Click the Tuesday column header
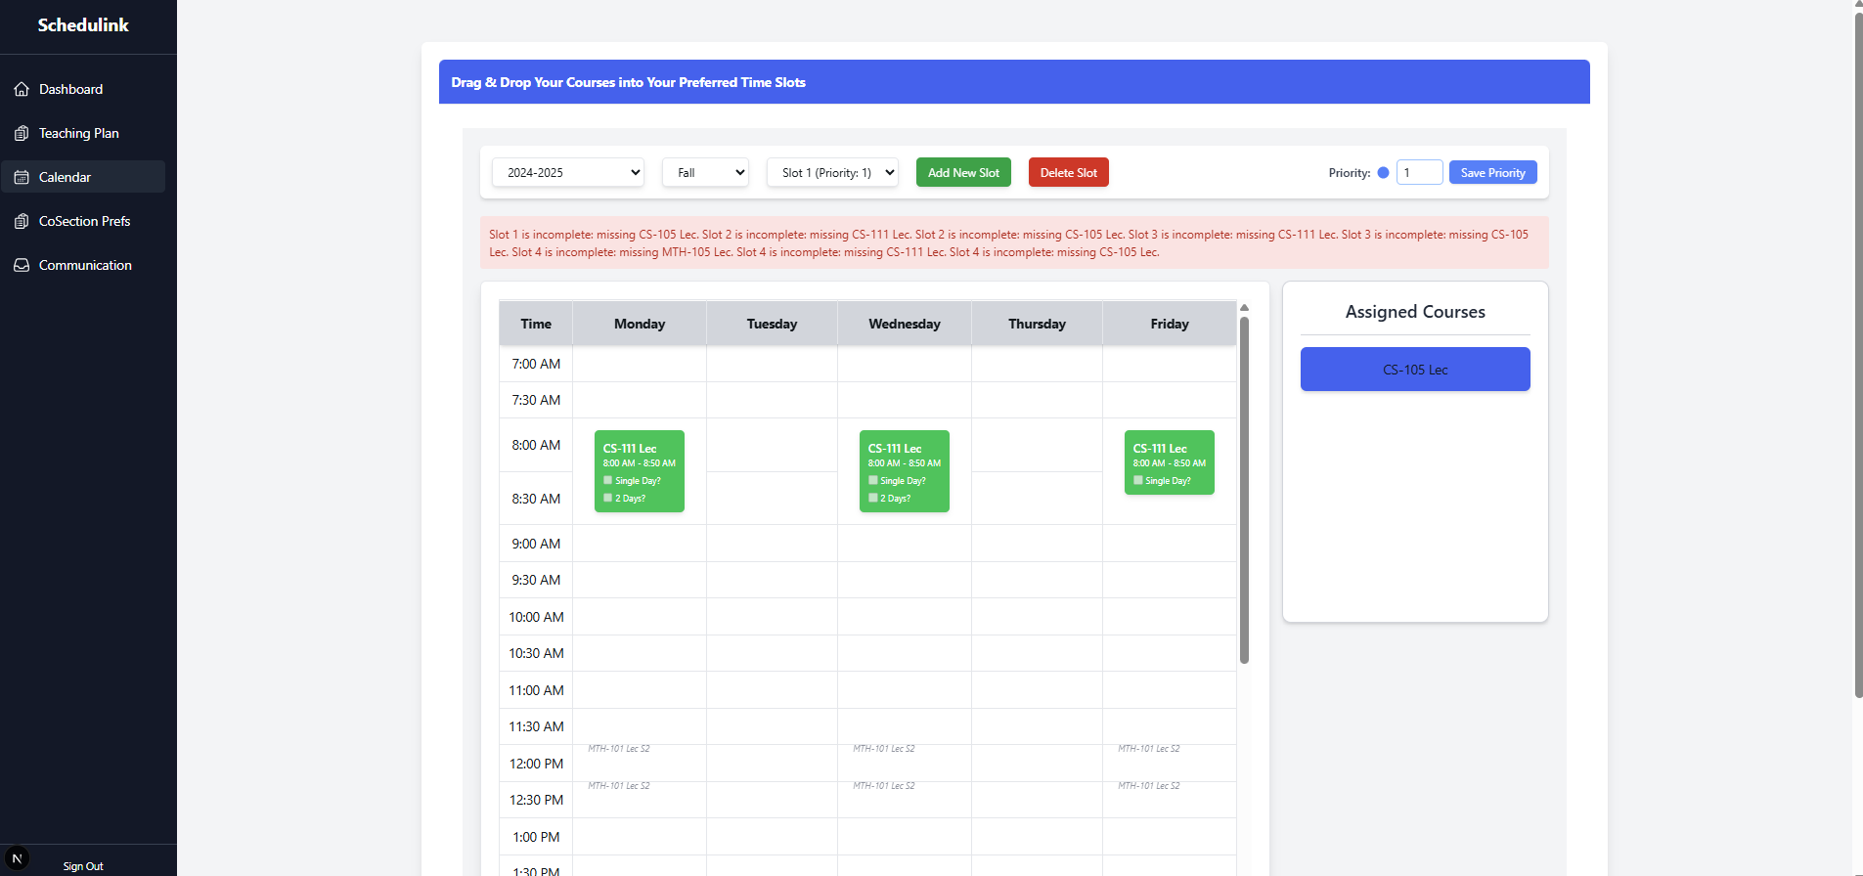Screen dimensions: 1863x876 point(772,324)
